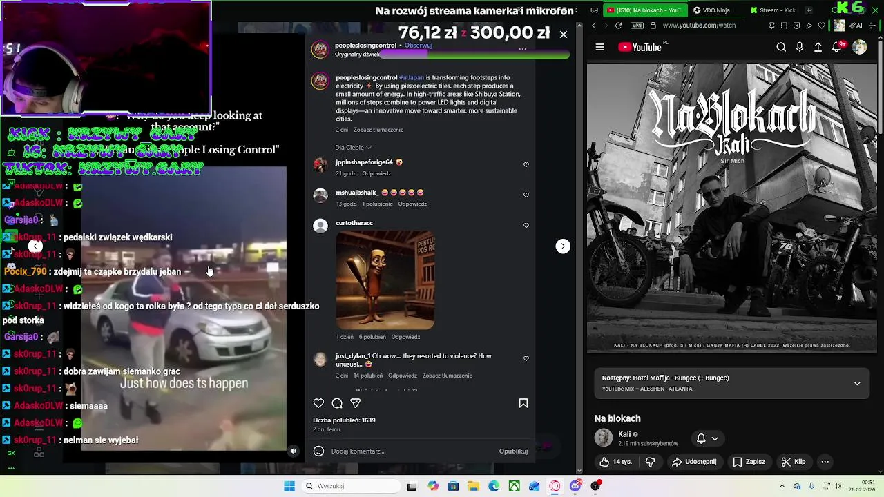Open YouTube notifications bell
This screenshot has height=497, width=884.
click(x=837, y=47)
